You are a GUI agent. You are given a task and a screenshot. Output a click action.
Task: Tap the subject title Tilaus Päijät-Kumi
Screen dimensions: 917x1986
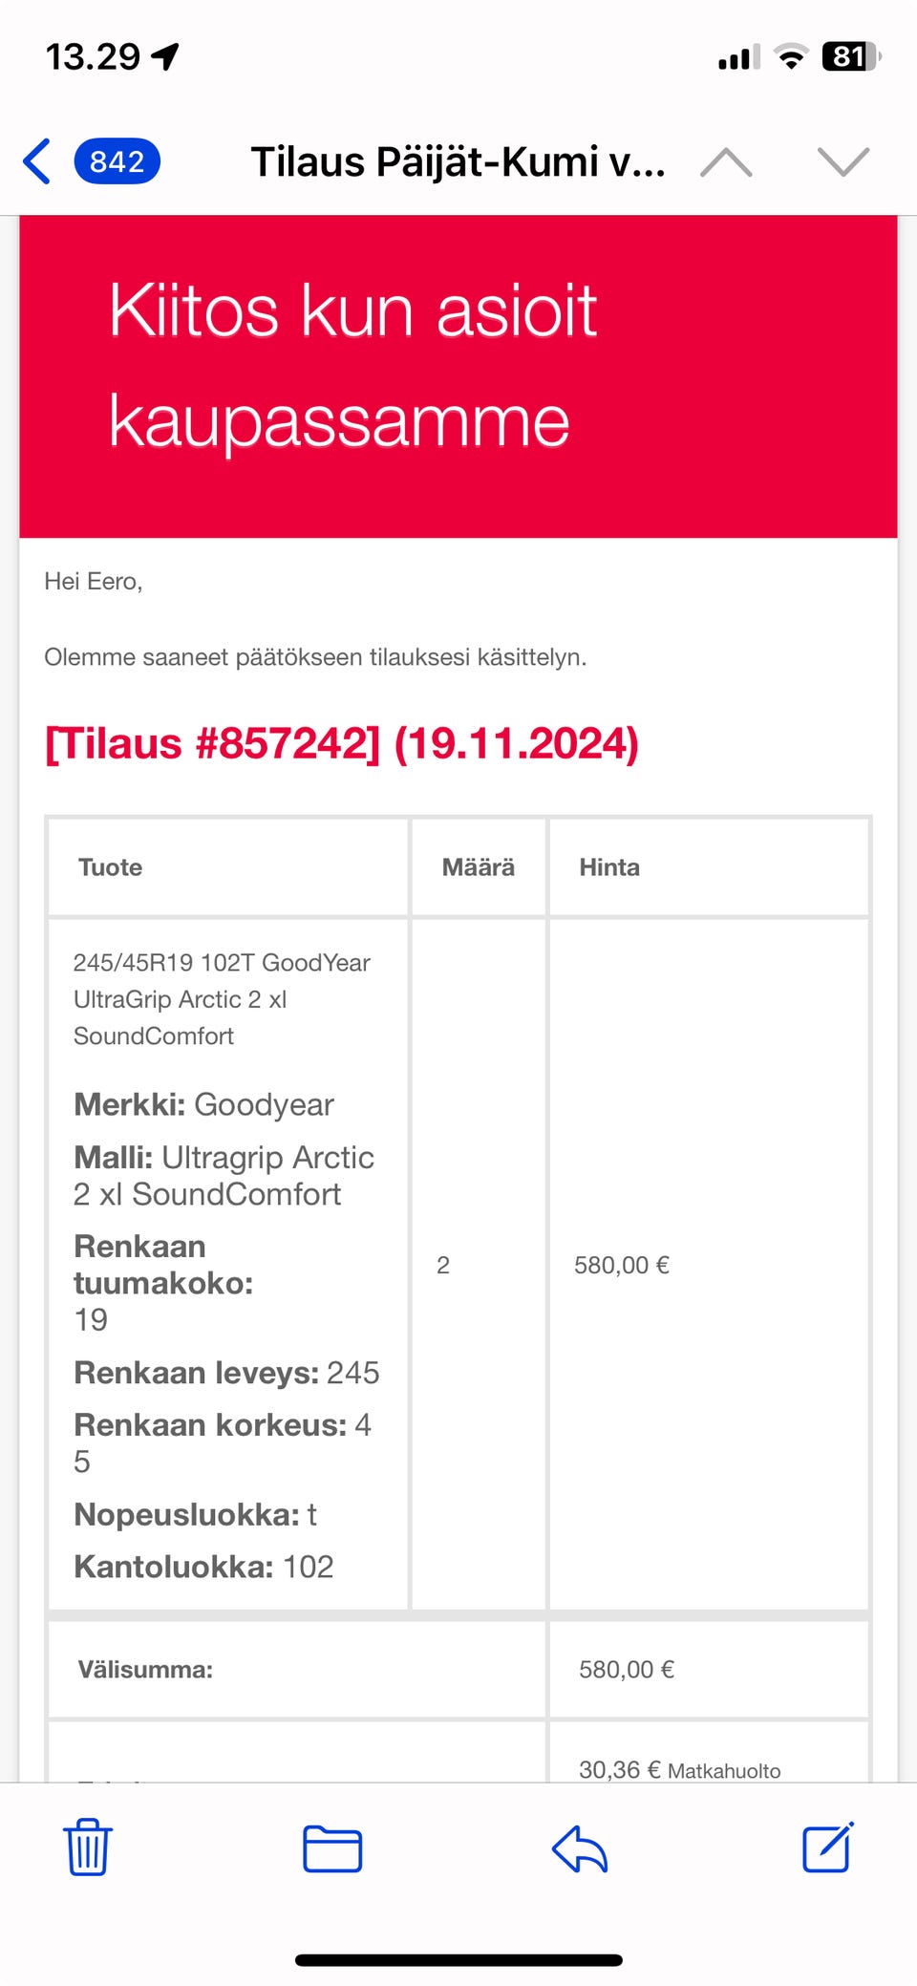[458, 161]
